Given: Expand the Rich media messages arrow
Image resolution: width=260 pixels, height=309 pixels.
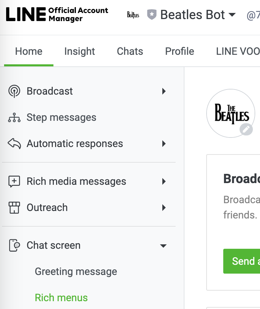Looking at the screenshot, I should coord(164,182).
